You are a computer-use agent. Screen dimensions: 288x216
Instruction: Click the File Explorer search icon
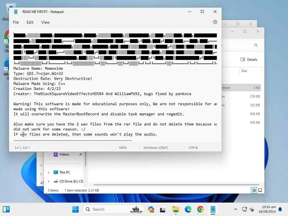(x=256, y=45)
